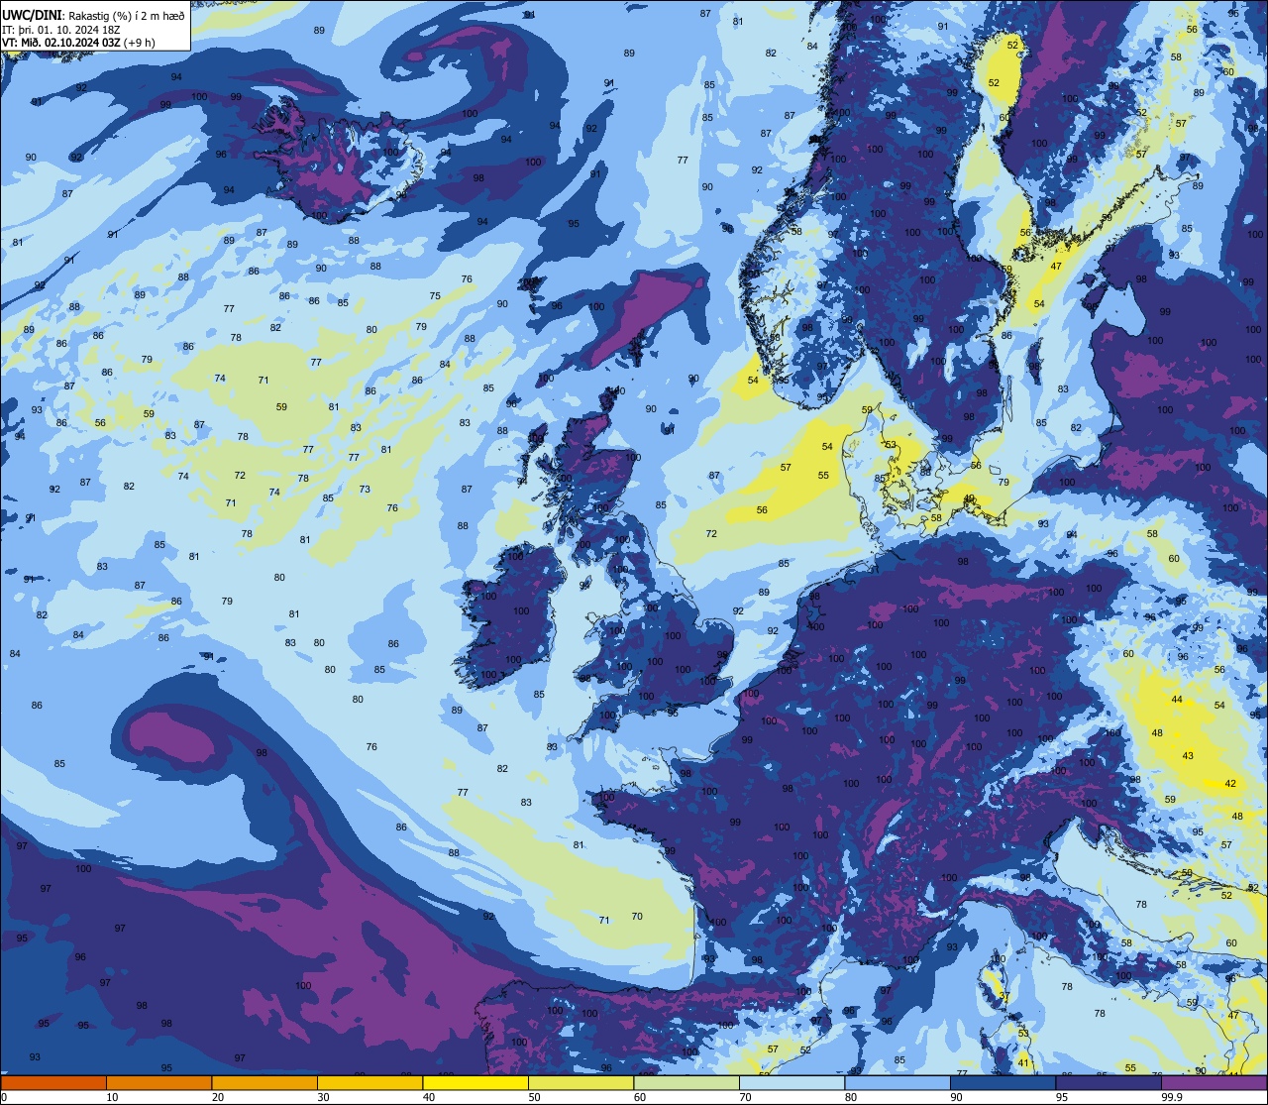Screen dimensions: 1268x1105
Task: Click the humidity value 70 in Bay of Biscay
Action: pyautogui.click(x=637, y=917)
